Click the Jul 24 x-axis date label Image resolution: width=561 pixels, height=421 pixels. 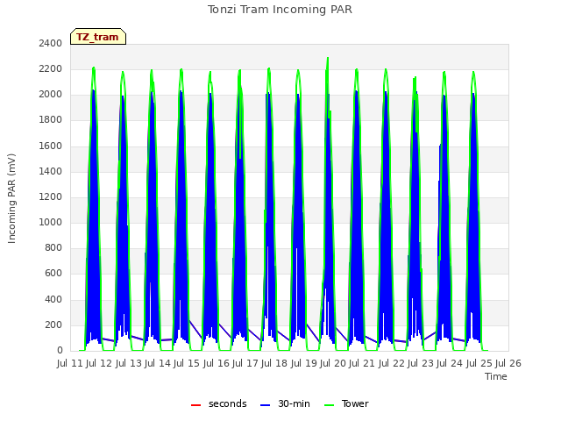point(450,363)
